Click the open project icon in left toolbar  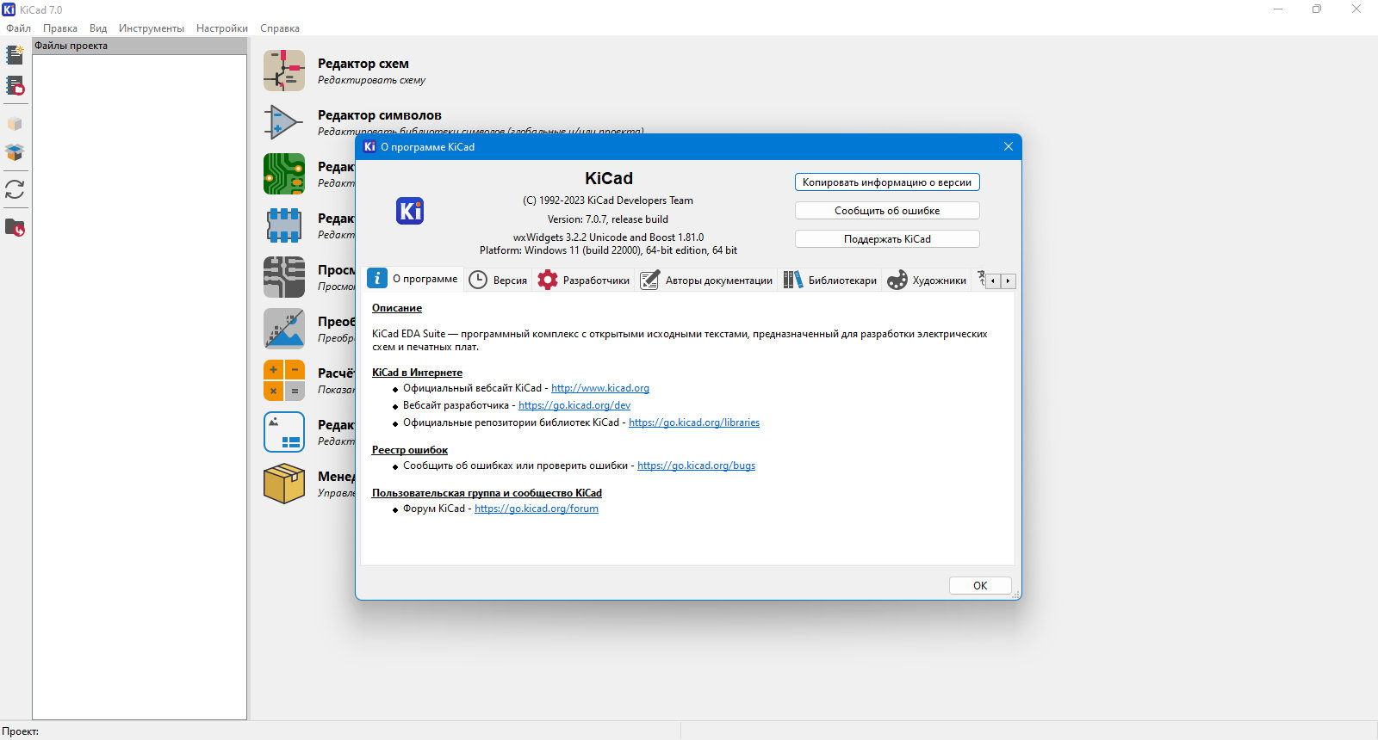[15, 85]
